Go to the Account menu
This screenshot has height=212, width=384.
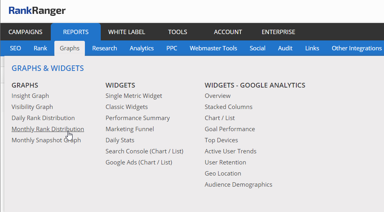coord(228,32)
